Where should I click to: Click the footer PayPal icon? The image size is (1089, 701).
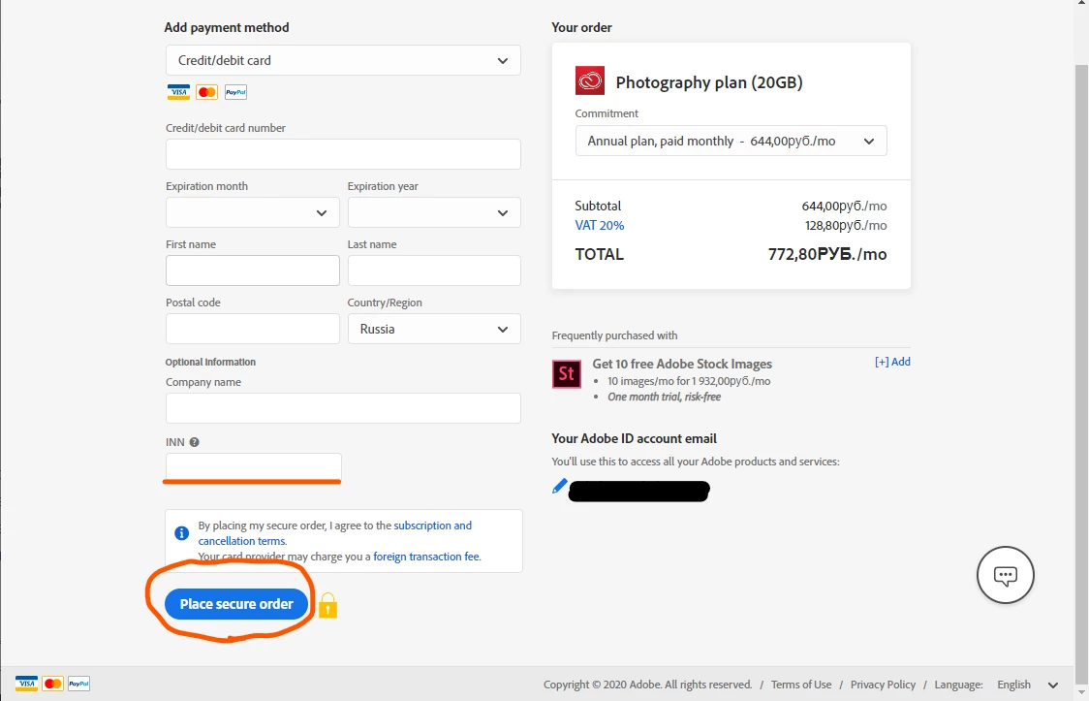78,684
